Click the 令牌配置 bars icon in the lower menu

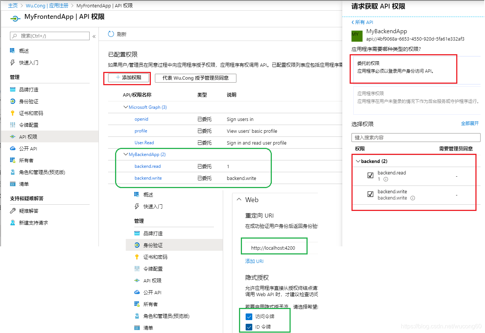coord(137,268)
